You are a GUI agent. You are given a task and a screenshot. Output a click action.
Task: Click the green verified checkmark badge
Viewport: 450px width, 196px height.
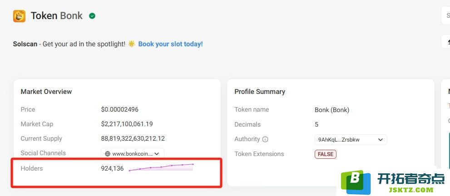92,16
